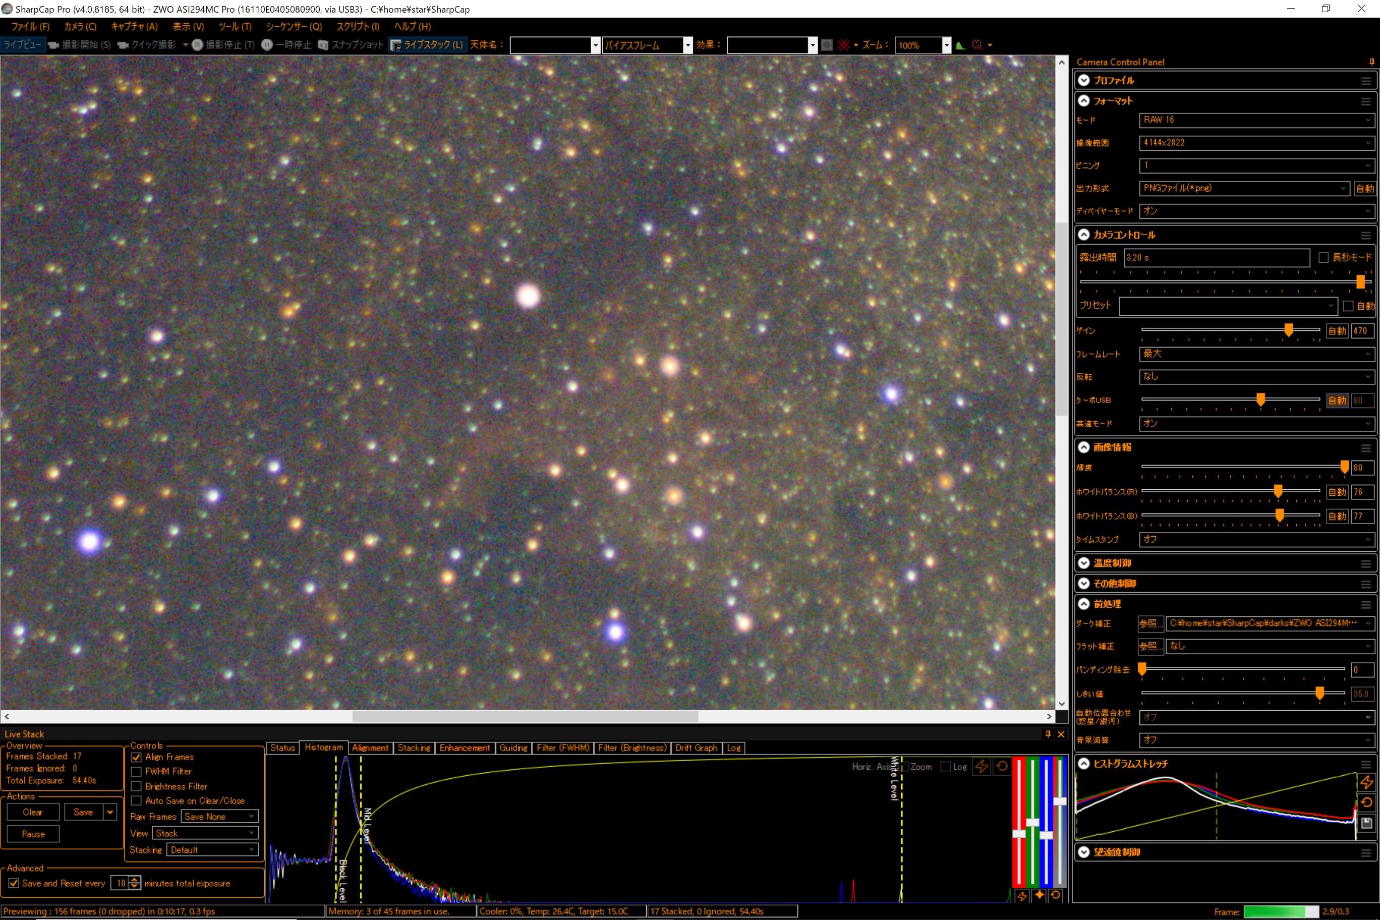This screenshot has height=920, width=1380.
Task: Click the Pause button in Live Stack
Action: click(x=33, y=834)
